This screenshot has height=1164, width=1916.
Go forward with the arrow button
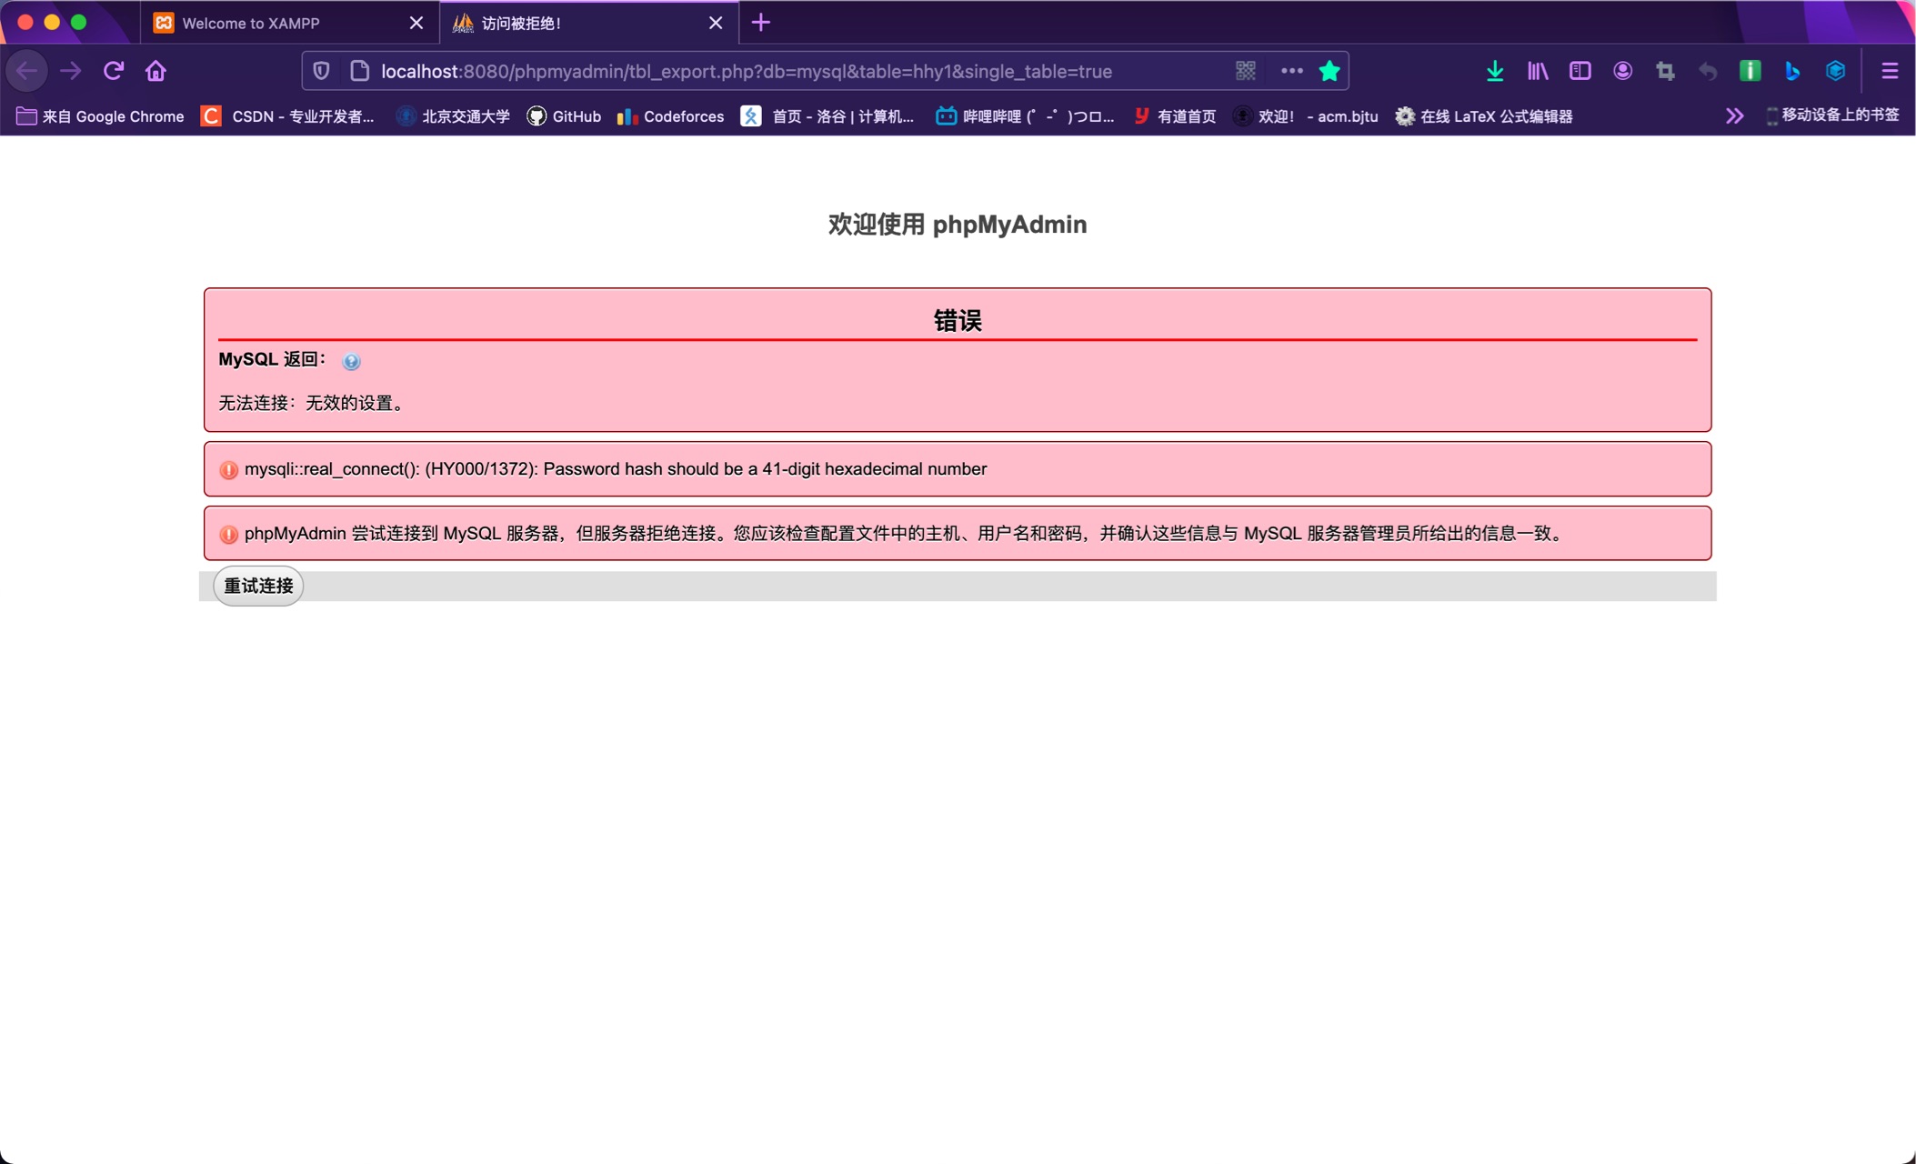click(x=70, y=71)
